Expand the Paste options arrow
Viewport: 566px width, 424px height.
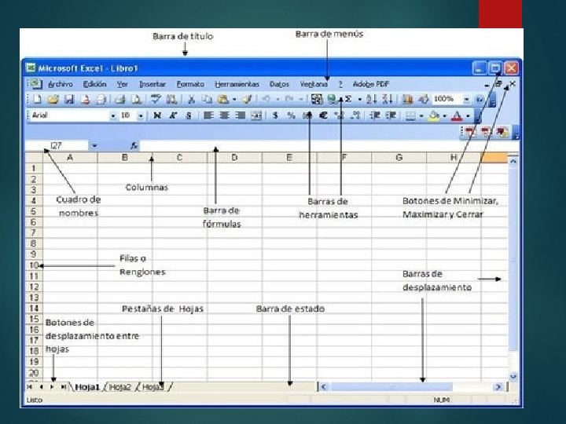pos(234,100)
